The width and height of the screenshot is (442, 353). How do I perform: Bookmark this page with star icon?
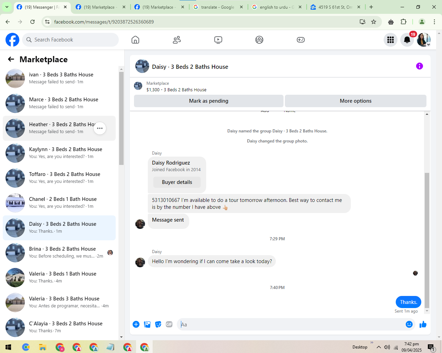point(374,22)
